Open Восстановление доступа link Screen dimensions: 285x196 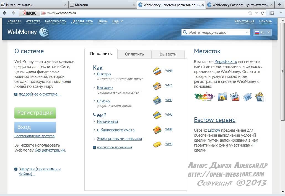[x=34, y=136]
